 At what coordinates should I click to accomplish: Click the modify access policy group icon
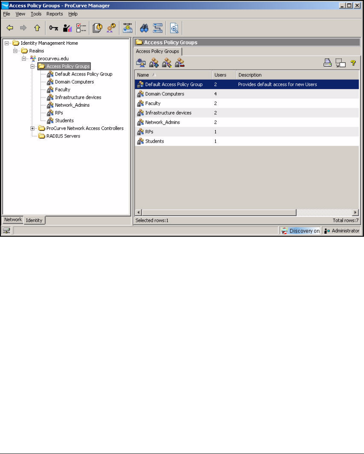tap(167, 63)
